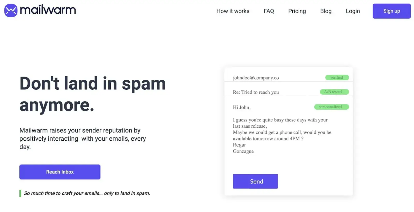Click the Login link

tap(353, 11)
